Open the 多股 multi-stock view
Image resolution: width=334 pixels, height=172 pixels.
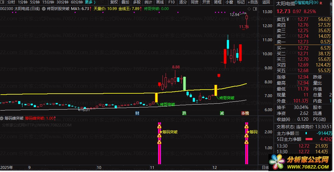(x=137, y=2)
